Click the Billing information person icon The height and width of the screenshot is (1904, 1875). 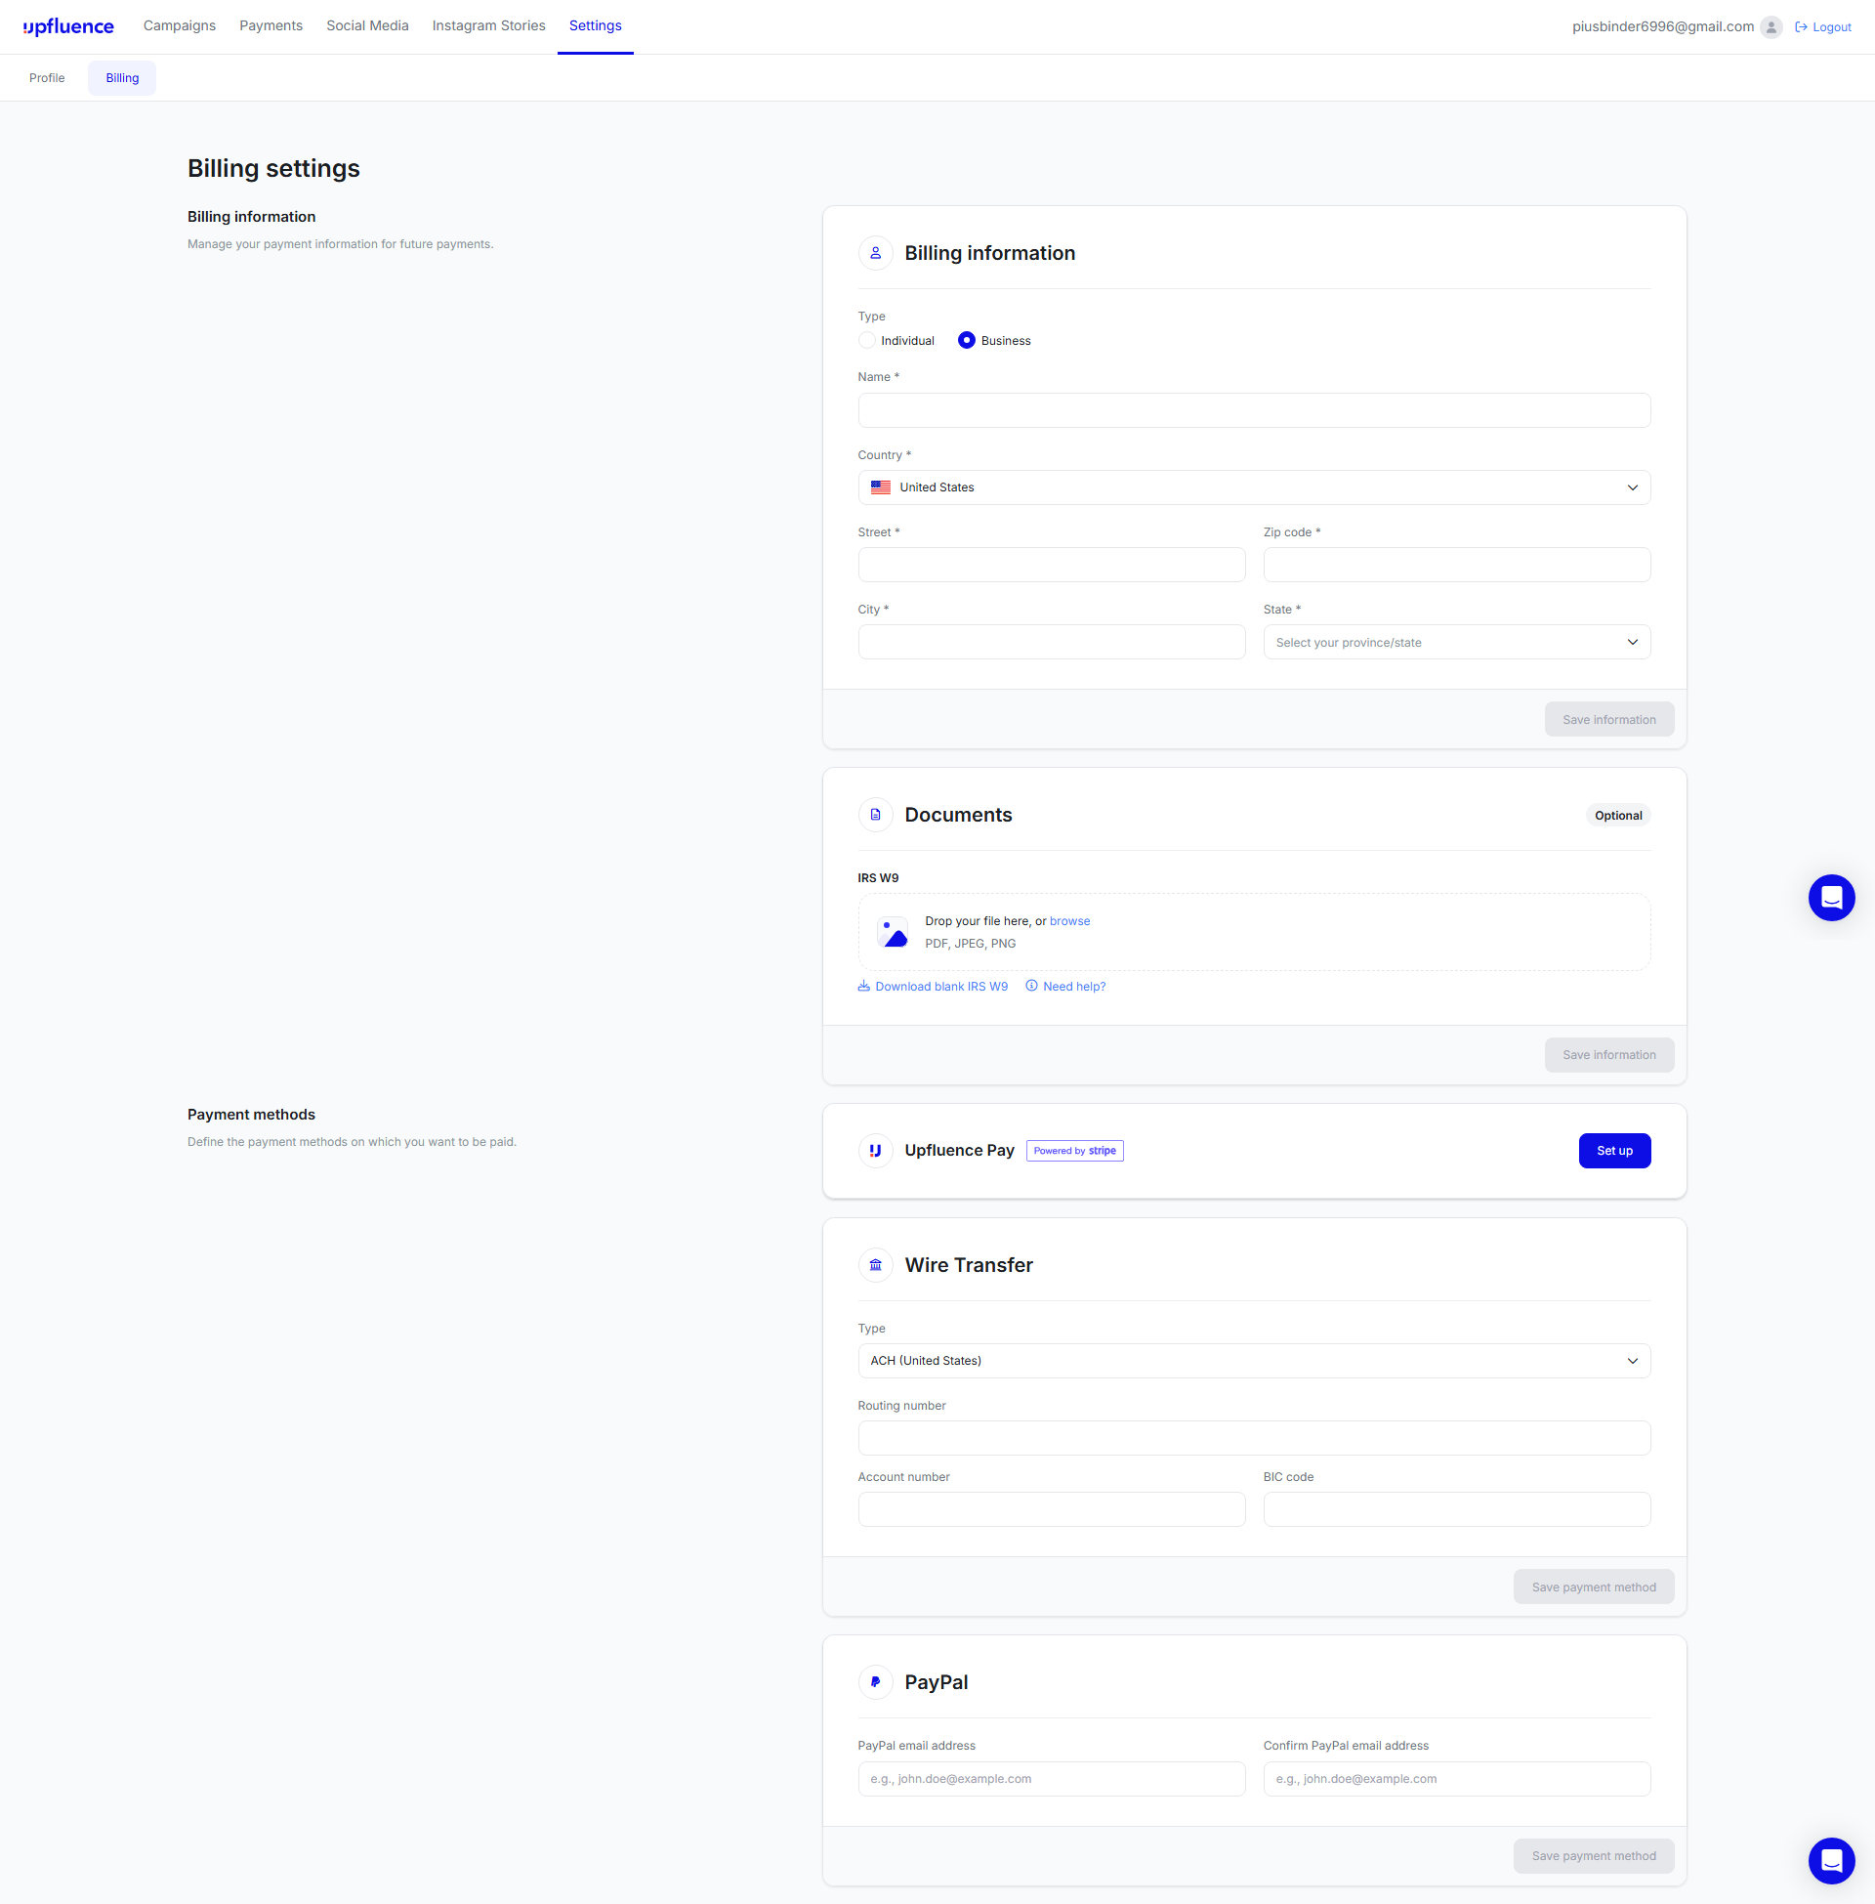(875, 253)
